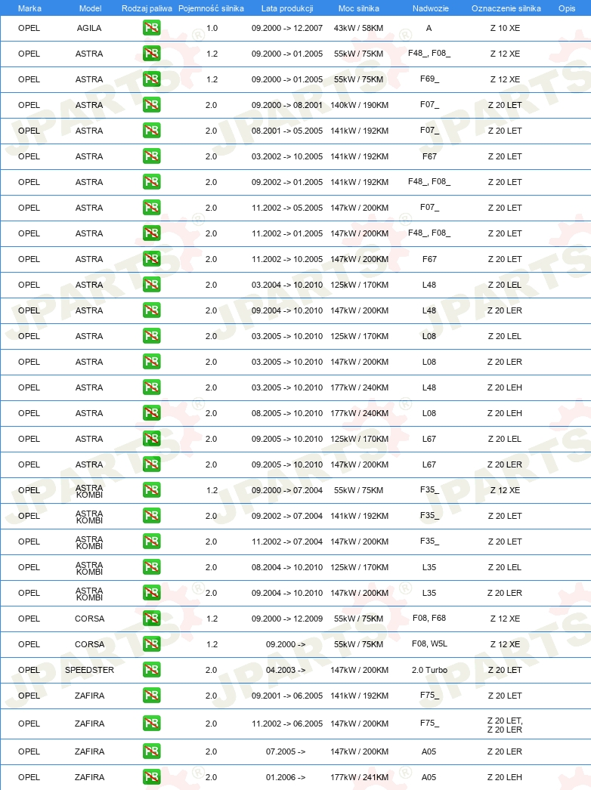The width and height of the screenshot is (591, 790).
Task: Select the SPEEDSTER model cell
Action: [89, 670]
